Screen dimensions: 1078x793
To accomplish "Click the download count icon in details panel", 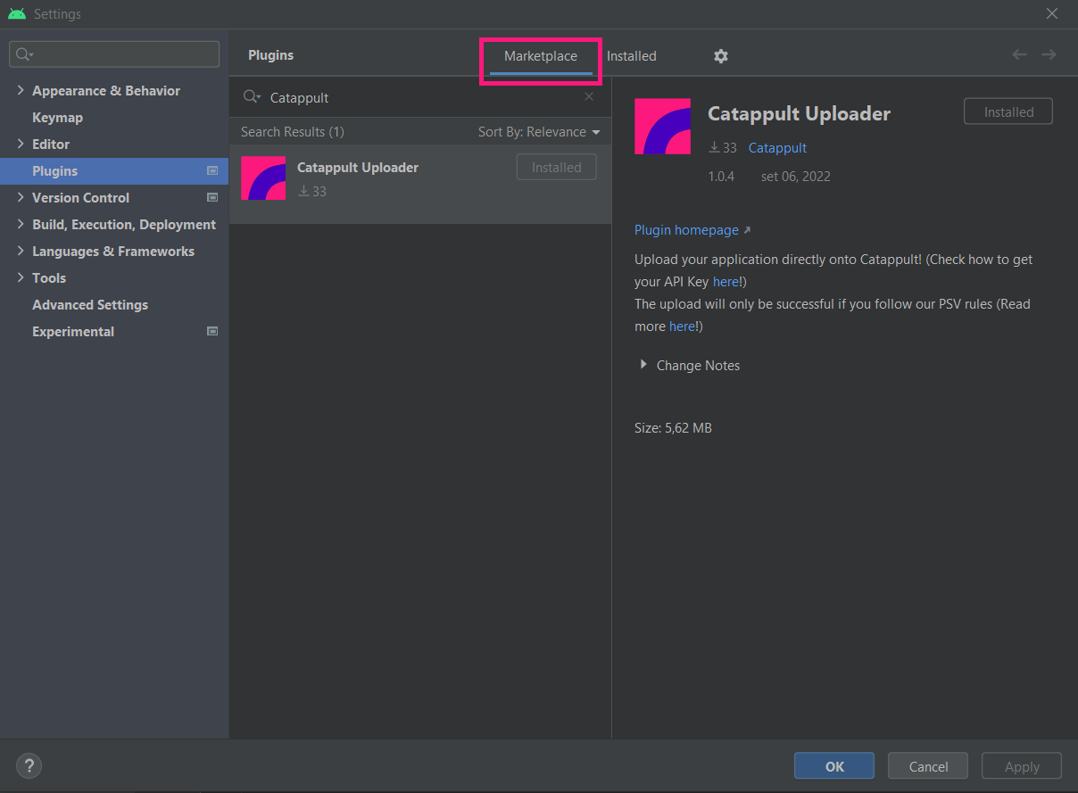I will tap(714, 147).
